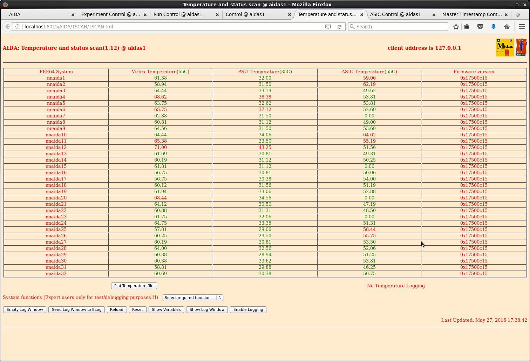
Task: Click the Last Updated timestamp text
Action: tap(484, 320)
